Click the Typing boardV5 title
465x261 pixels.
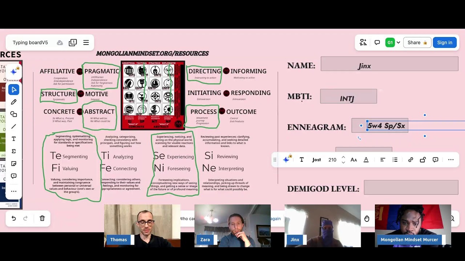[x=30, y=42]
